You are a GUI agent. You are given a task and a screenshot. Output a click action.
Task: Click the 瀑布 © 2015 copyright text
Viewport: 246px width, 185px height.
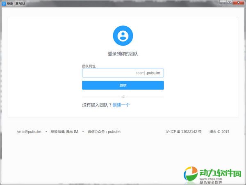(219, 132)
